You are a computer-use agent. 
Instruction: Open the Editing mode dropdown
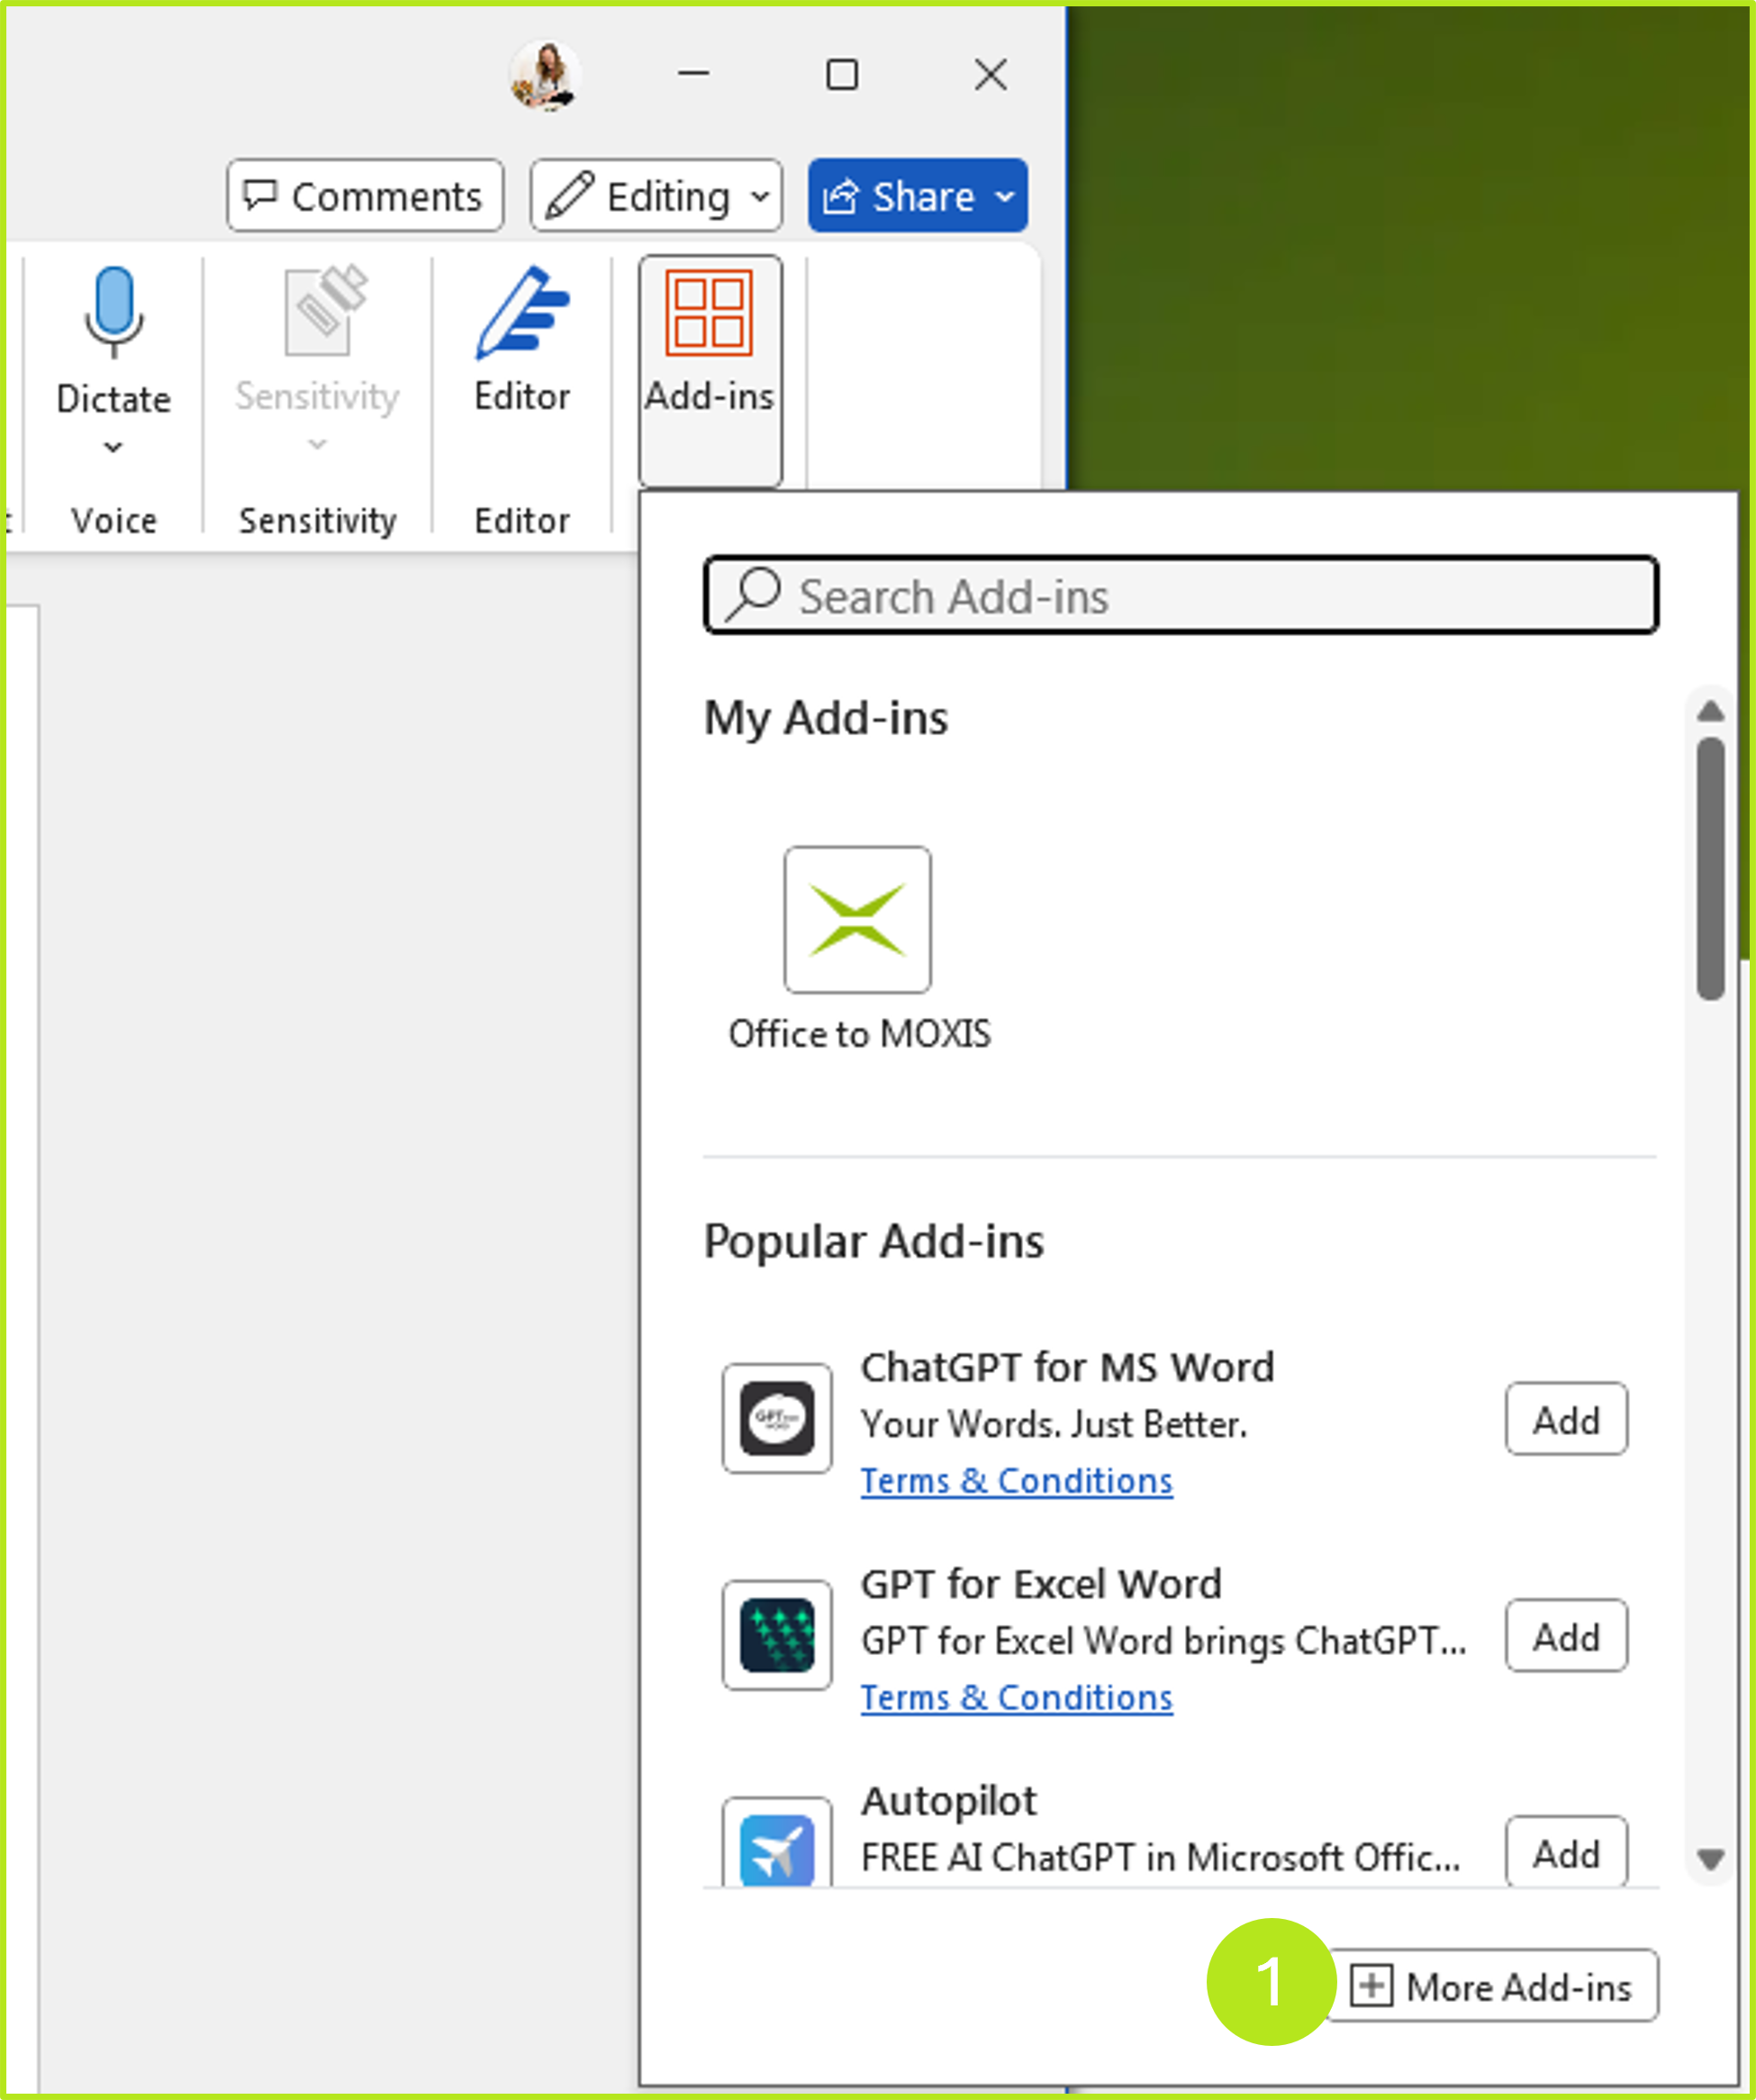[656, 196]
